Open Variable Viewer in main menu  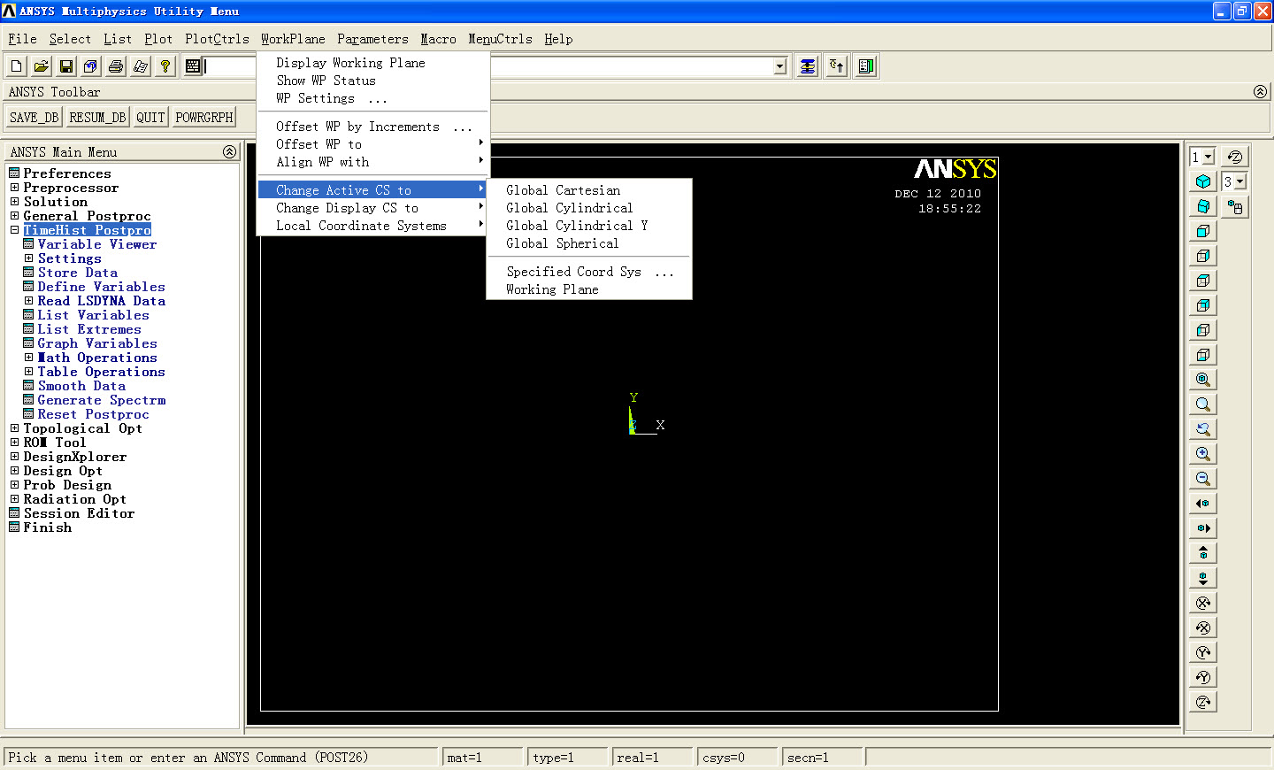pyautogui.click(x=97, y=244)
